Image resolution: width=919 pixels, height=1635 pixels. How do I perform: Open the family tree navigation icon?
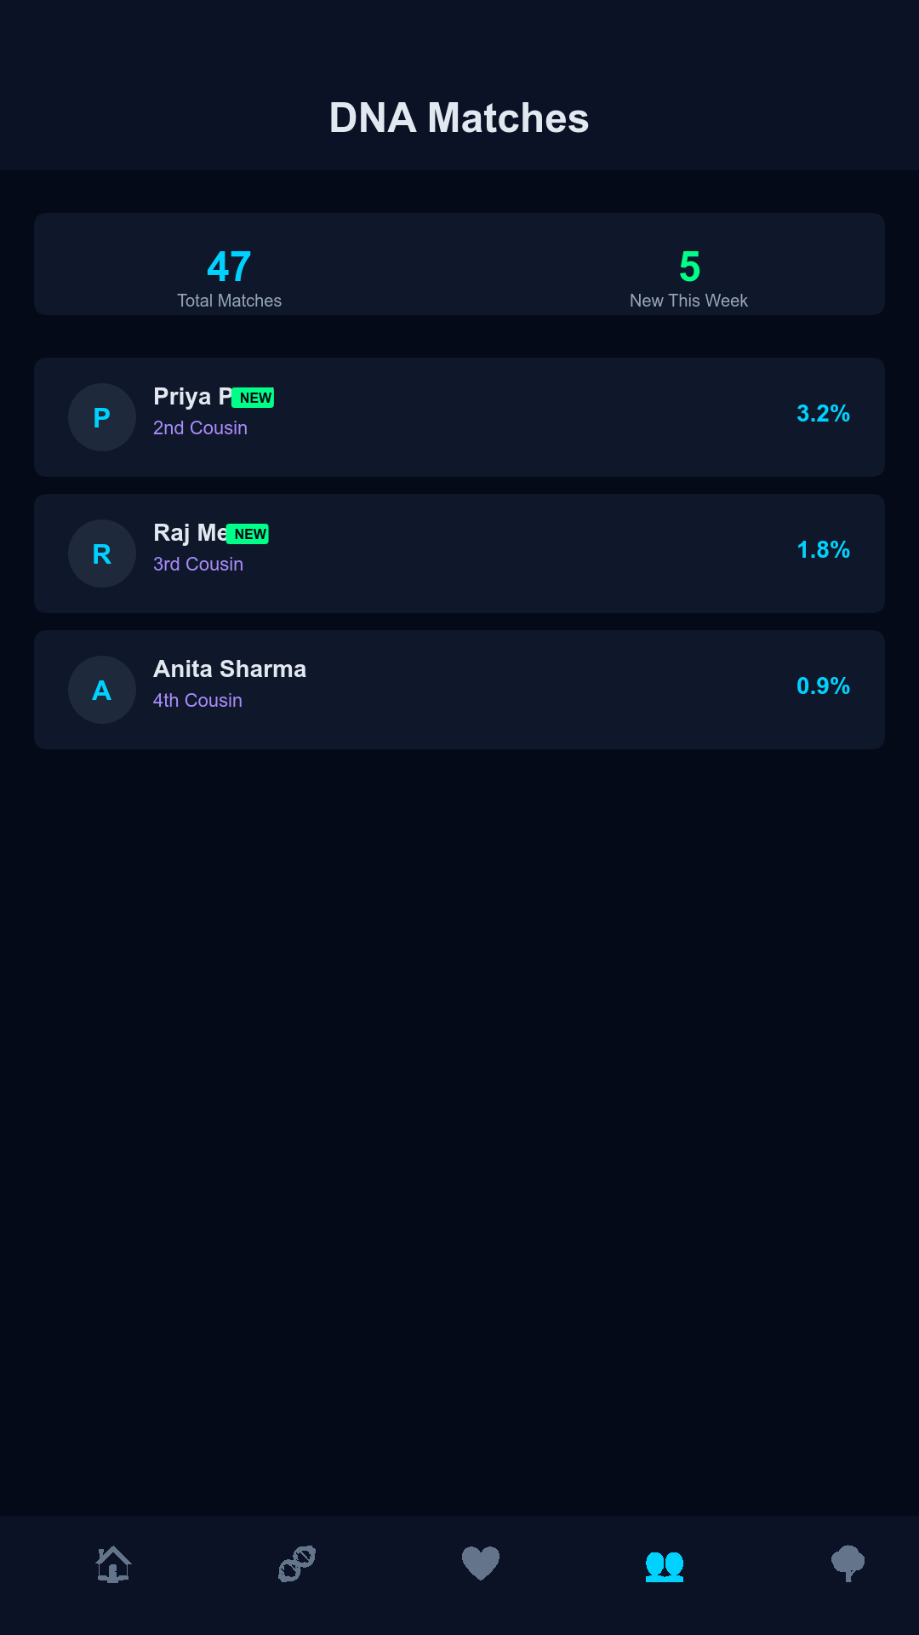848,1563
